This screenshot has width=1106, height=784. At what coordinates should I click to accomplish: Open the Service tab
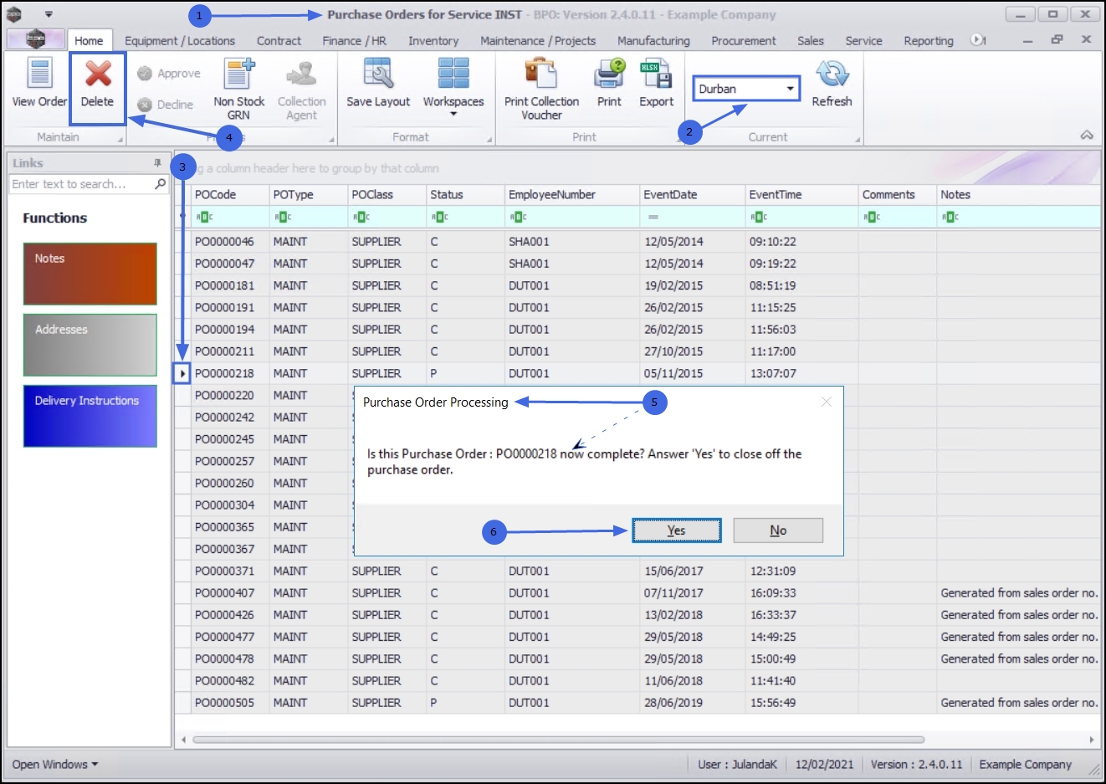point(863,40)
